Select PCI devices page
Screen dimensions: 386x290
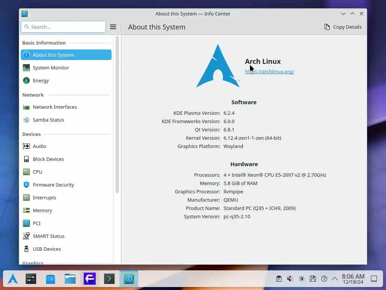pyautogui.click(x=66, y=223)
